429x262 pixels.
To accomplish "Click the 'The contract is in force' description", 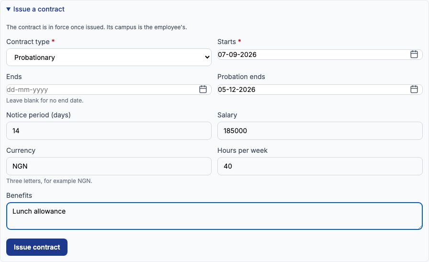I will pyautogui.click(x=97, y=27).
